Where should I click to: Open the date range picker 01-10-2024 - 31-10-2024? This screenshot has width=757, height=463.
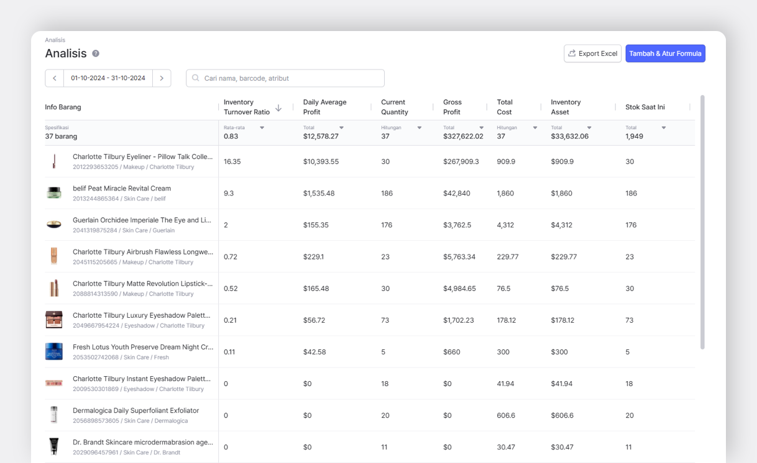click(108, 78)
